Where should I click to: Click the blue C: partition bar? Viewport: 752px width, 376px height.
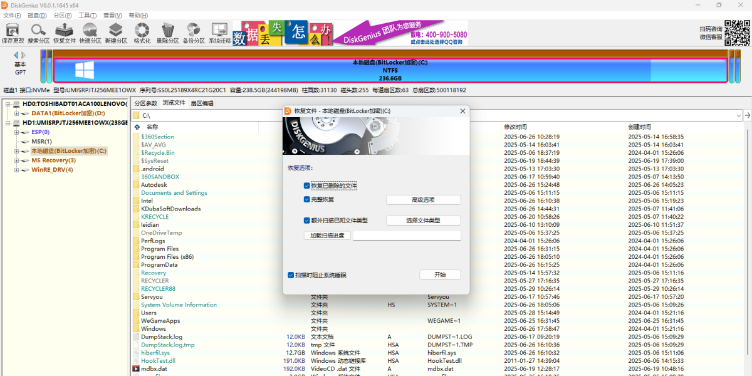click(x=389, y=70)
